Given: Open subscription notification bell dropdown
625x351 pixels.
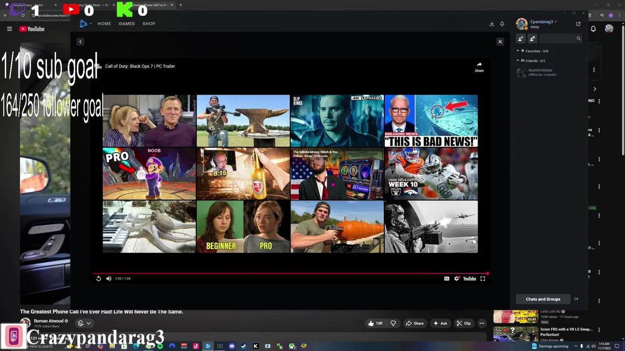Looking at the screenshot, I should (x=84, y=323).
